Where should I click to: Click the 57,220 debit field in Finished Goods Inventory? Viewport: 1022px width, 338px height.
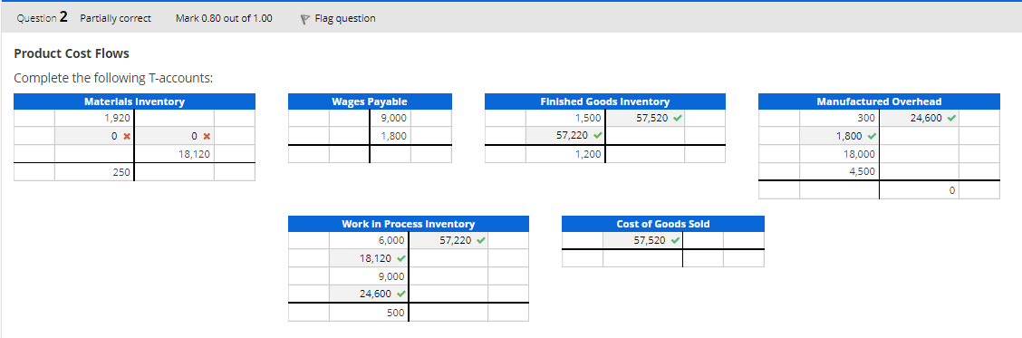565,136
